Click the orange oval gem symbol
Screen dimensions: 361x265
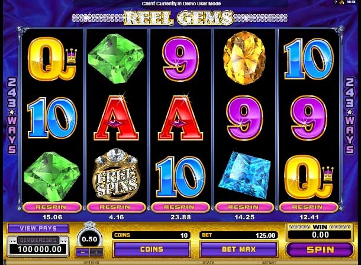(x=244, y=58)
